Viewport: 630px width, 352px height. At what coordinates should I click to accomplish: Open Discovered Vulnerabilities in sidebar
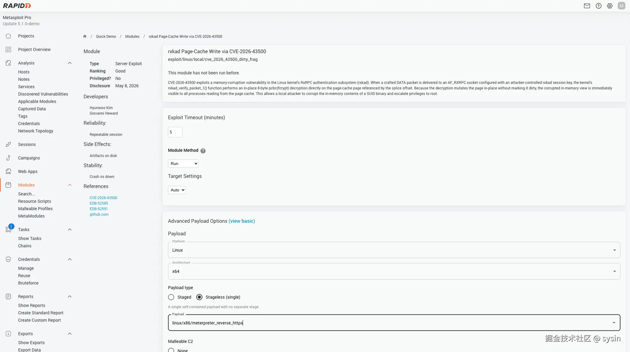[43, 94]
